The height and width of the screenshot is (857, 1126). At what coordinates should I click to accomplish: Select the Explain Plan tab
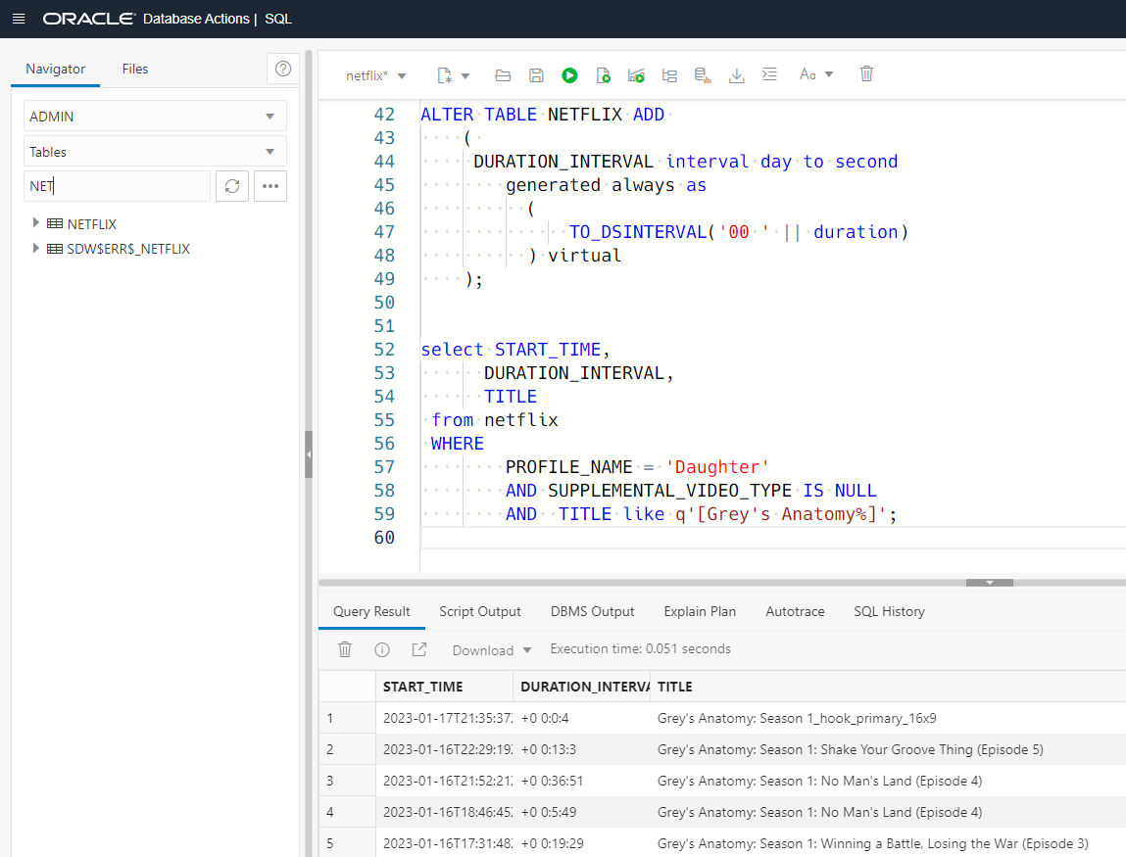(700, 611)
